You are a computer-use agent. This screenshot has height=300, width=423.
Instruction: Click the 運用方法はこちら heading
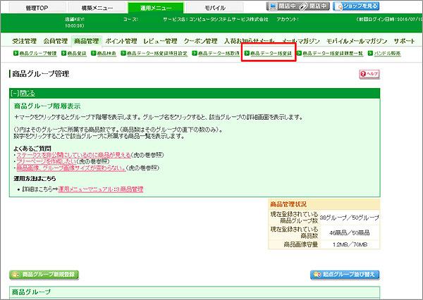click(x=35, y=179)
